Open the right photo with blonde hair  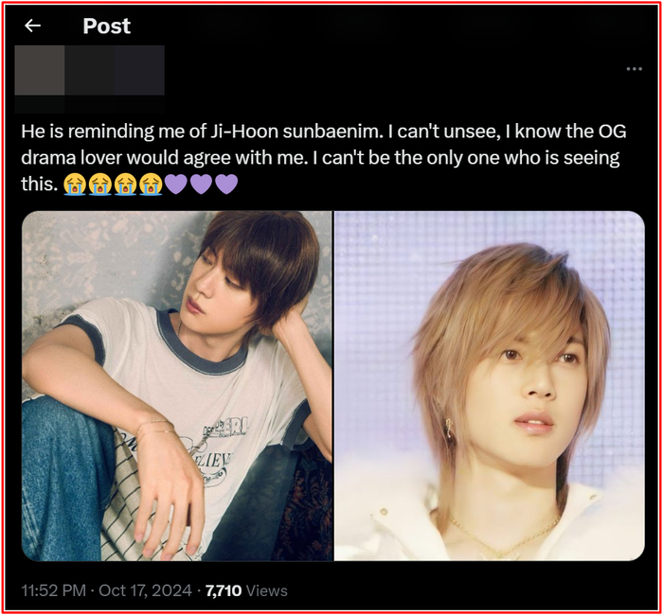[490, 386]
